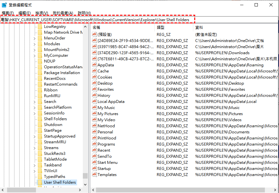Expand the Modules key
The image size is (279, 193).
click(x=35, y=44)
